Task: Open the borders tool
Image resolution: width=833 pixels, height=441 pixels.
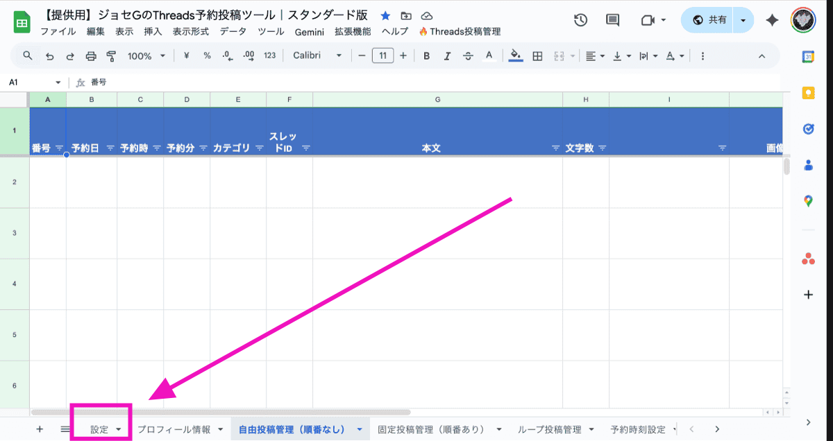Action: coord(537,55)
